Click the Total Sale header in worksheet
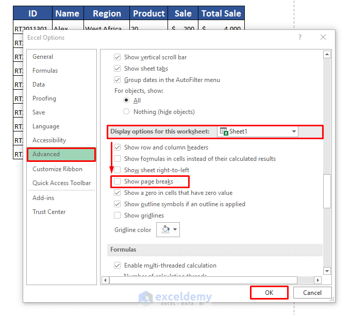 221,13
